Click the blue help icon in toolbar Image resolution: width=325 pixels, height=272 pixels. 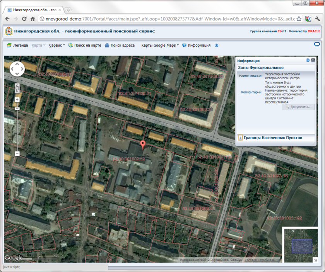[216, 45]
